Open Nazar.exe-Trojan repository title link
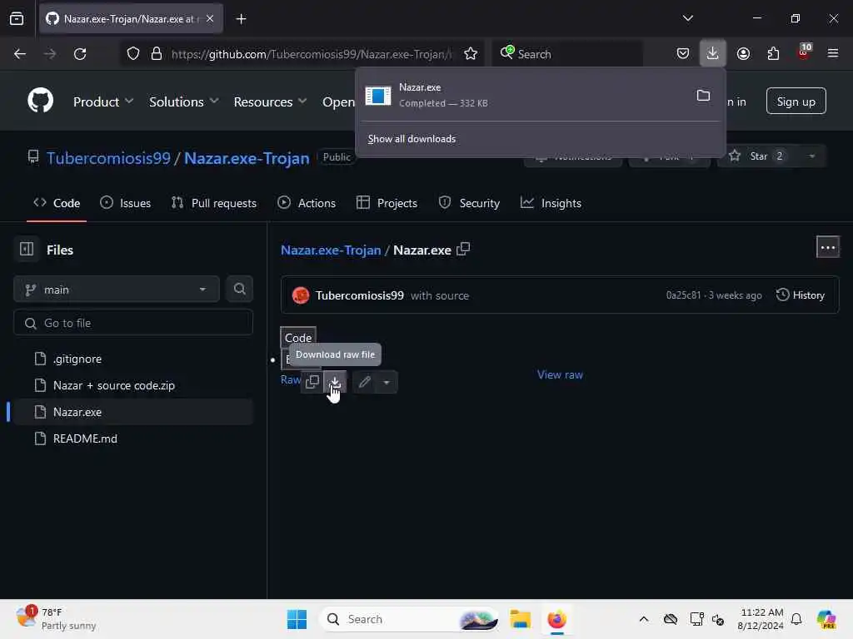This screenshot has height=639, width=853. pos(247,158)
